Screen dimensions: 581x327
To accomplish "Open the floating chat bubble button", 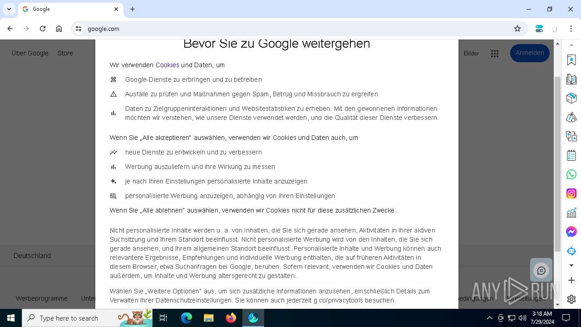I will (x=541, y=271).
